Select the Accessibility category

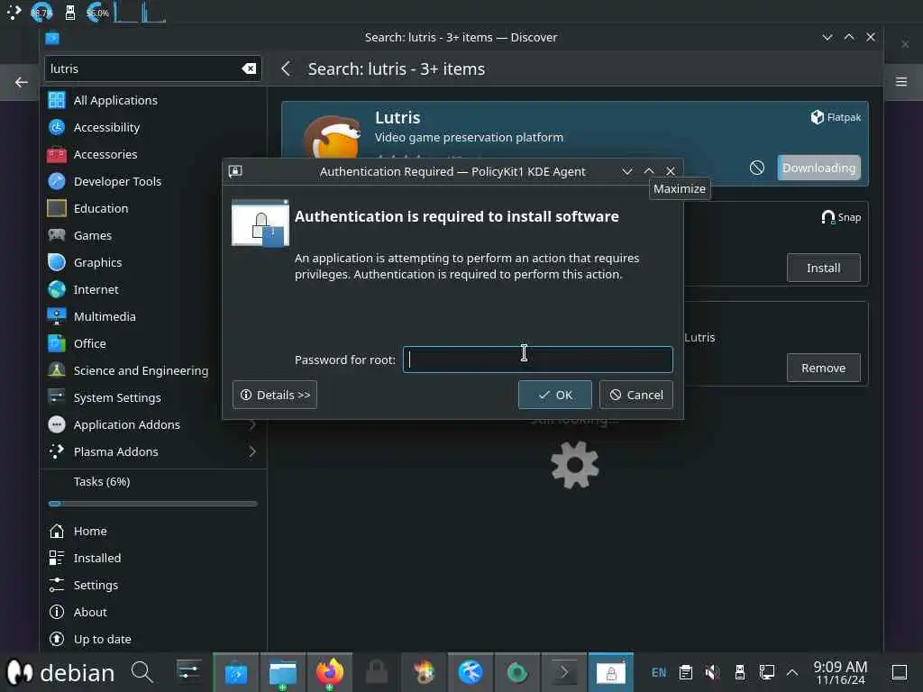tap(153, 127)
